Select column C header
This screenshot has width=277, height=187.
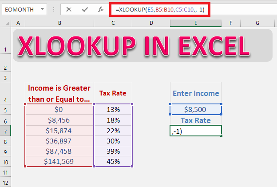coord(113,23)
